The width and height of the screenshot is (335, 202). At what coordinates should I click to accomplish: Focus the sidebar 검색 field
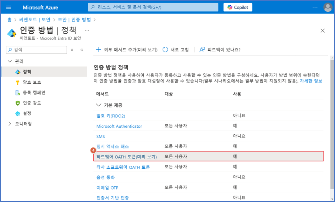(37, 50)
